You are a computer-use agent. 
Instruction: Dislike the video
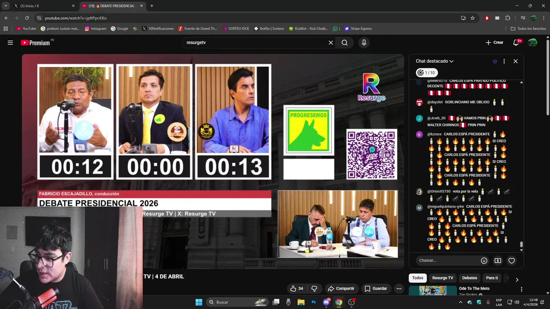[x=314, y=288]
